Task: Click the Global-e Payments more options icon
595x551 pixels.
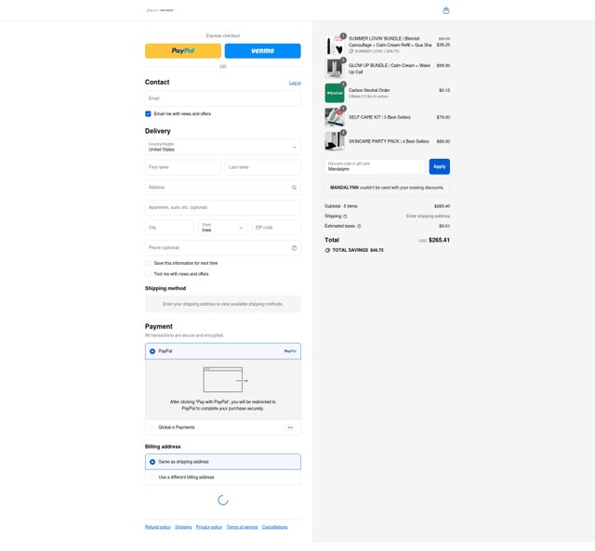Action: tap(290, 427)
